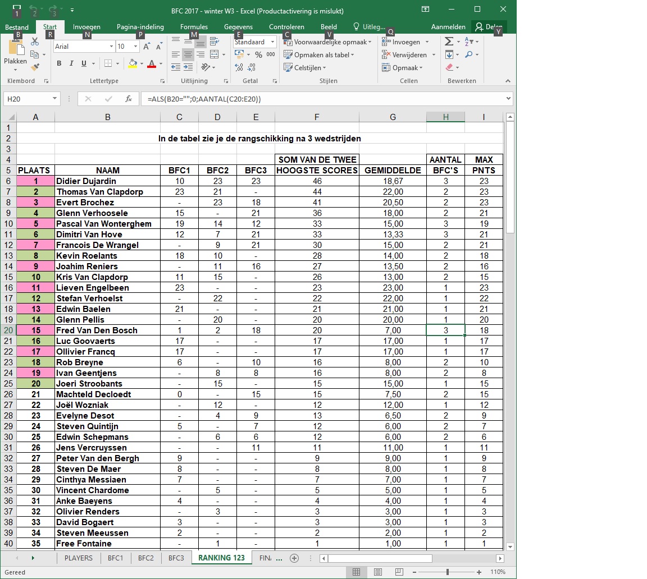Click the Cut scissors icon
Viewport: 647px width, 579px height.
coord(35,42)
